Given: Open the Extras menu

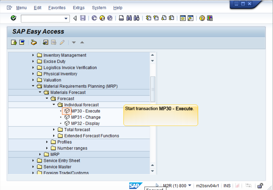Looking at the screenshot, I should coord(78,8).
